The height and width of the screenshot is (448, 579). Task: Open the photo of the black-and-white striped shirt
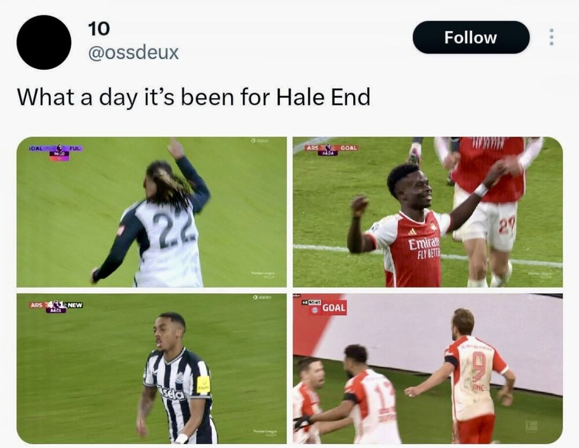(x=151, y=369)
